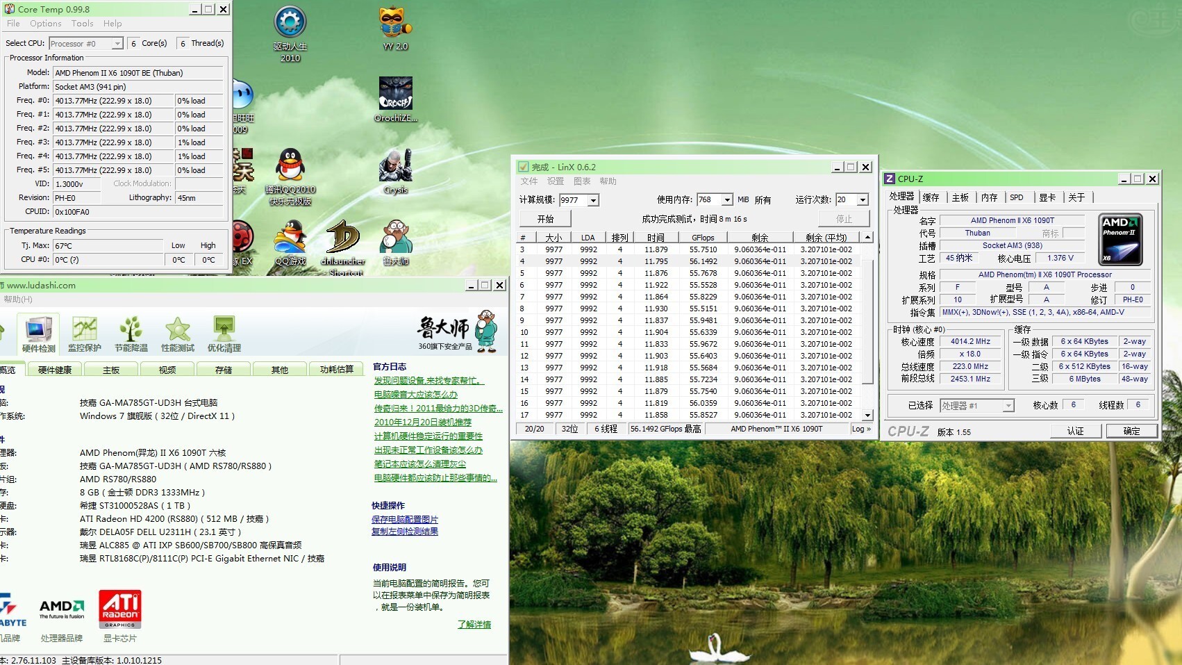The height and width of the screenshot is (665, 1182).
Task: Switch to the 硬件健康 tab
Action: 55,370
